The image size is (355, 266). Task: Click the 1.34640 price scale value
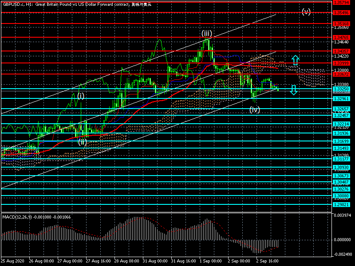point(341,42)
